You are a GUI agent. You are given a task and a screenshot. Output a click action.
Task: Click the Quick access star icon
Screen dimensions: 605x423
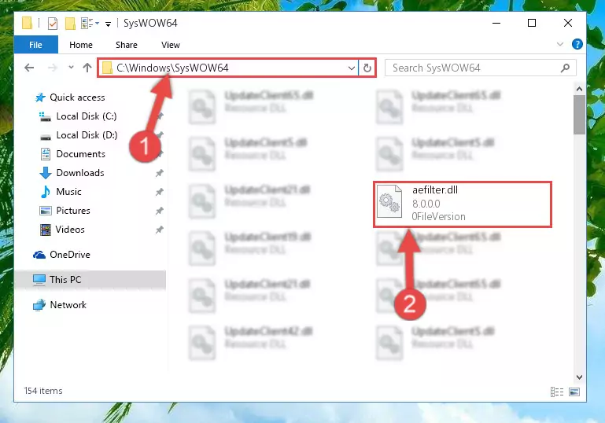tap(40, 97)
